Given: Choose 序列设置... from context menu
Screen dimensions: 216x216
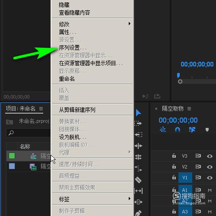Looking at the screenshot, I should click(x=92, y=48).
